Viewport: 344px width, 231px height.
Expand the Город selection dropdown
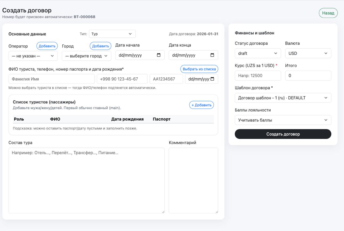[86, 56]
